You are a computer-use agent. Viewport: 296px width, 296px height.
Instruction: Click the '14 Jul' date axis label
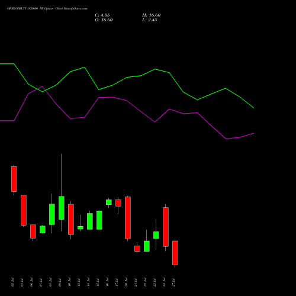click(x=88, y=282)
